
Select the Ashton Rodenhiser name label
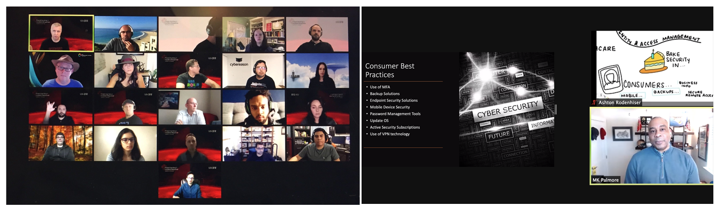tap(618, 103)
